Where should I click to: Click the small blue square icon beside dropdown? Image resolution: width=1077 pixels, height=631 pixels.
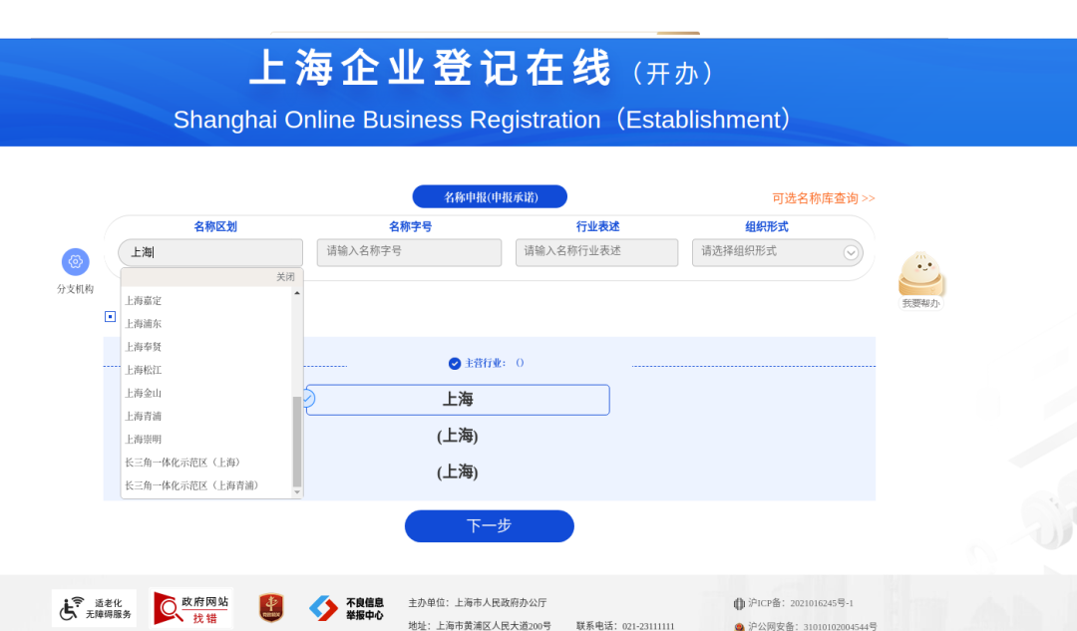110,317
